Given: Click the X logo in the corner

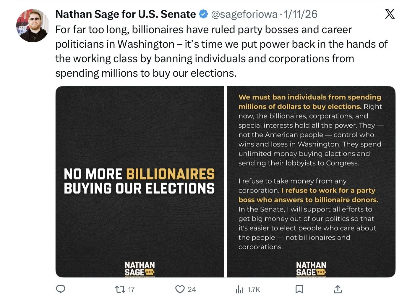Looking at the screenshot, I should coord(390,14).
